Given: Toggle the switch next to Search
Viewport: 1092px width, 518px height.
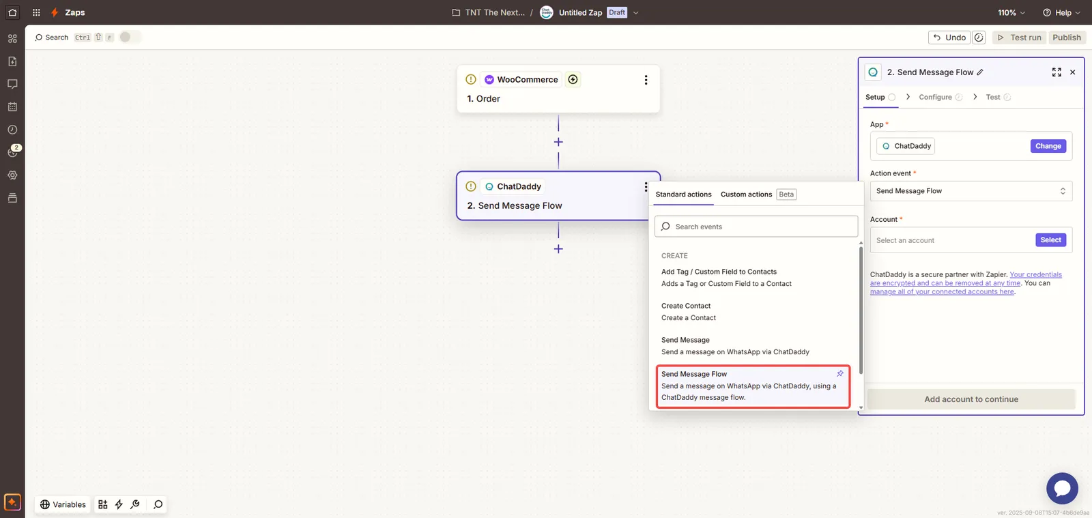Looking at the screenshot, I should [x=130, y=38].
